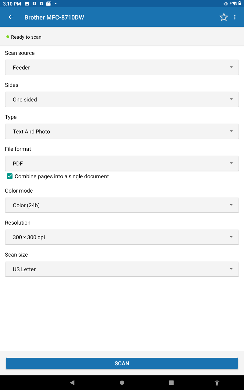Open the Type Text And Photo dropdown
This screenshot has height=390, width=244.
click(122, 131)
